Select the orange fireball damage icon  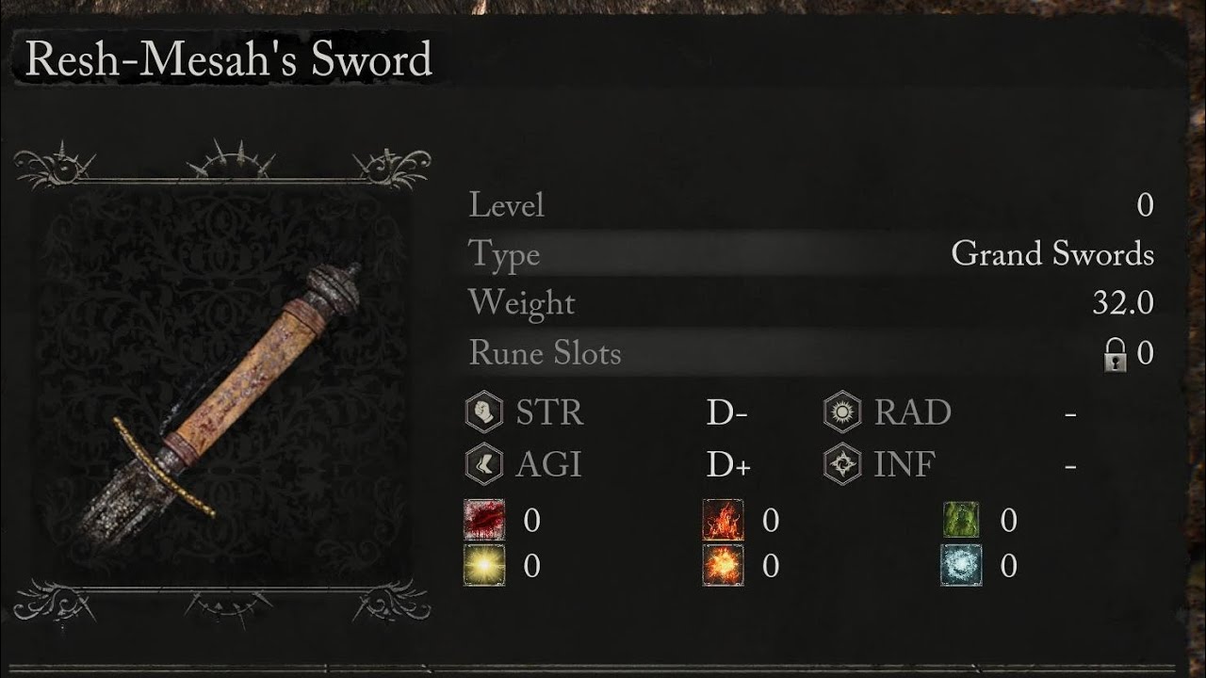tap(724, 565)
